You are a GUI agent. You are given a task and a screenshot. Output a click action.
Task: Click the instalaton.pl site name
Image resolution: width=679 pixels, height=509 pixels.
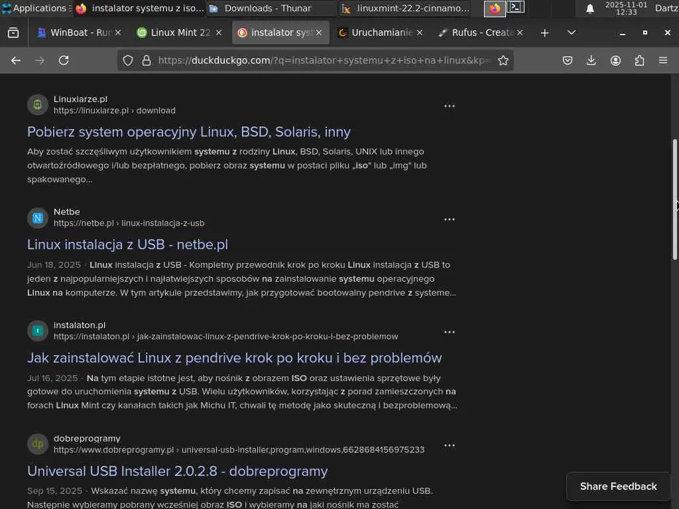80,325
